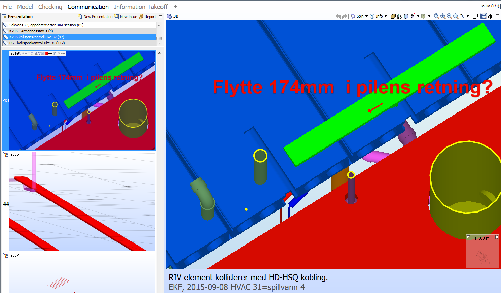Open the Spin mode dropdown arrow
Screen dimensions: 501x293
(x=366, y=16)
